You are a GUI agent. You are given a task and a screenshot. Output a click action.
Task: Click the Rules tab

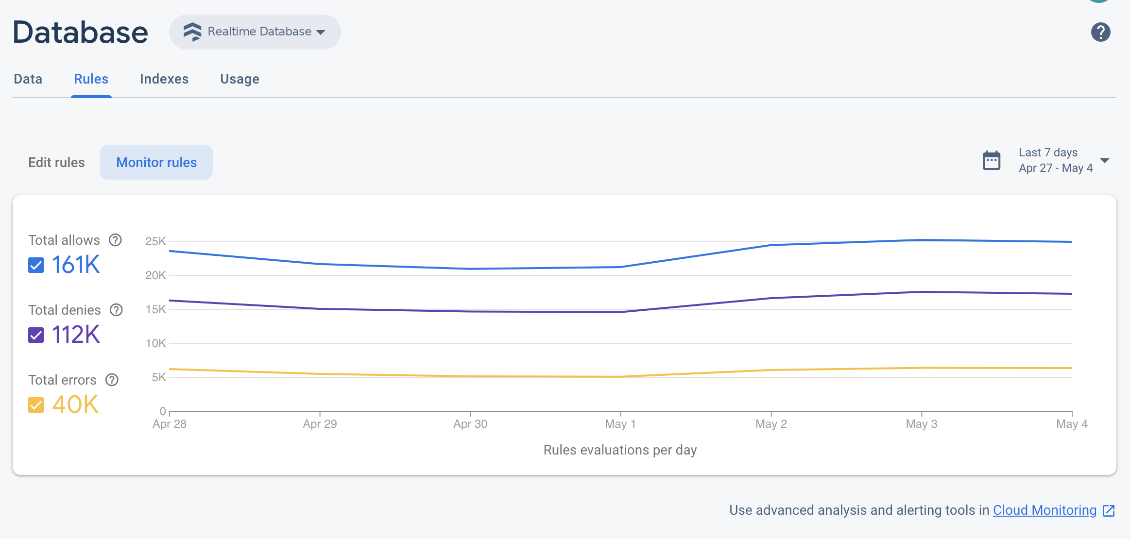(x=91, y=79)
